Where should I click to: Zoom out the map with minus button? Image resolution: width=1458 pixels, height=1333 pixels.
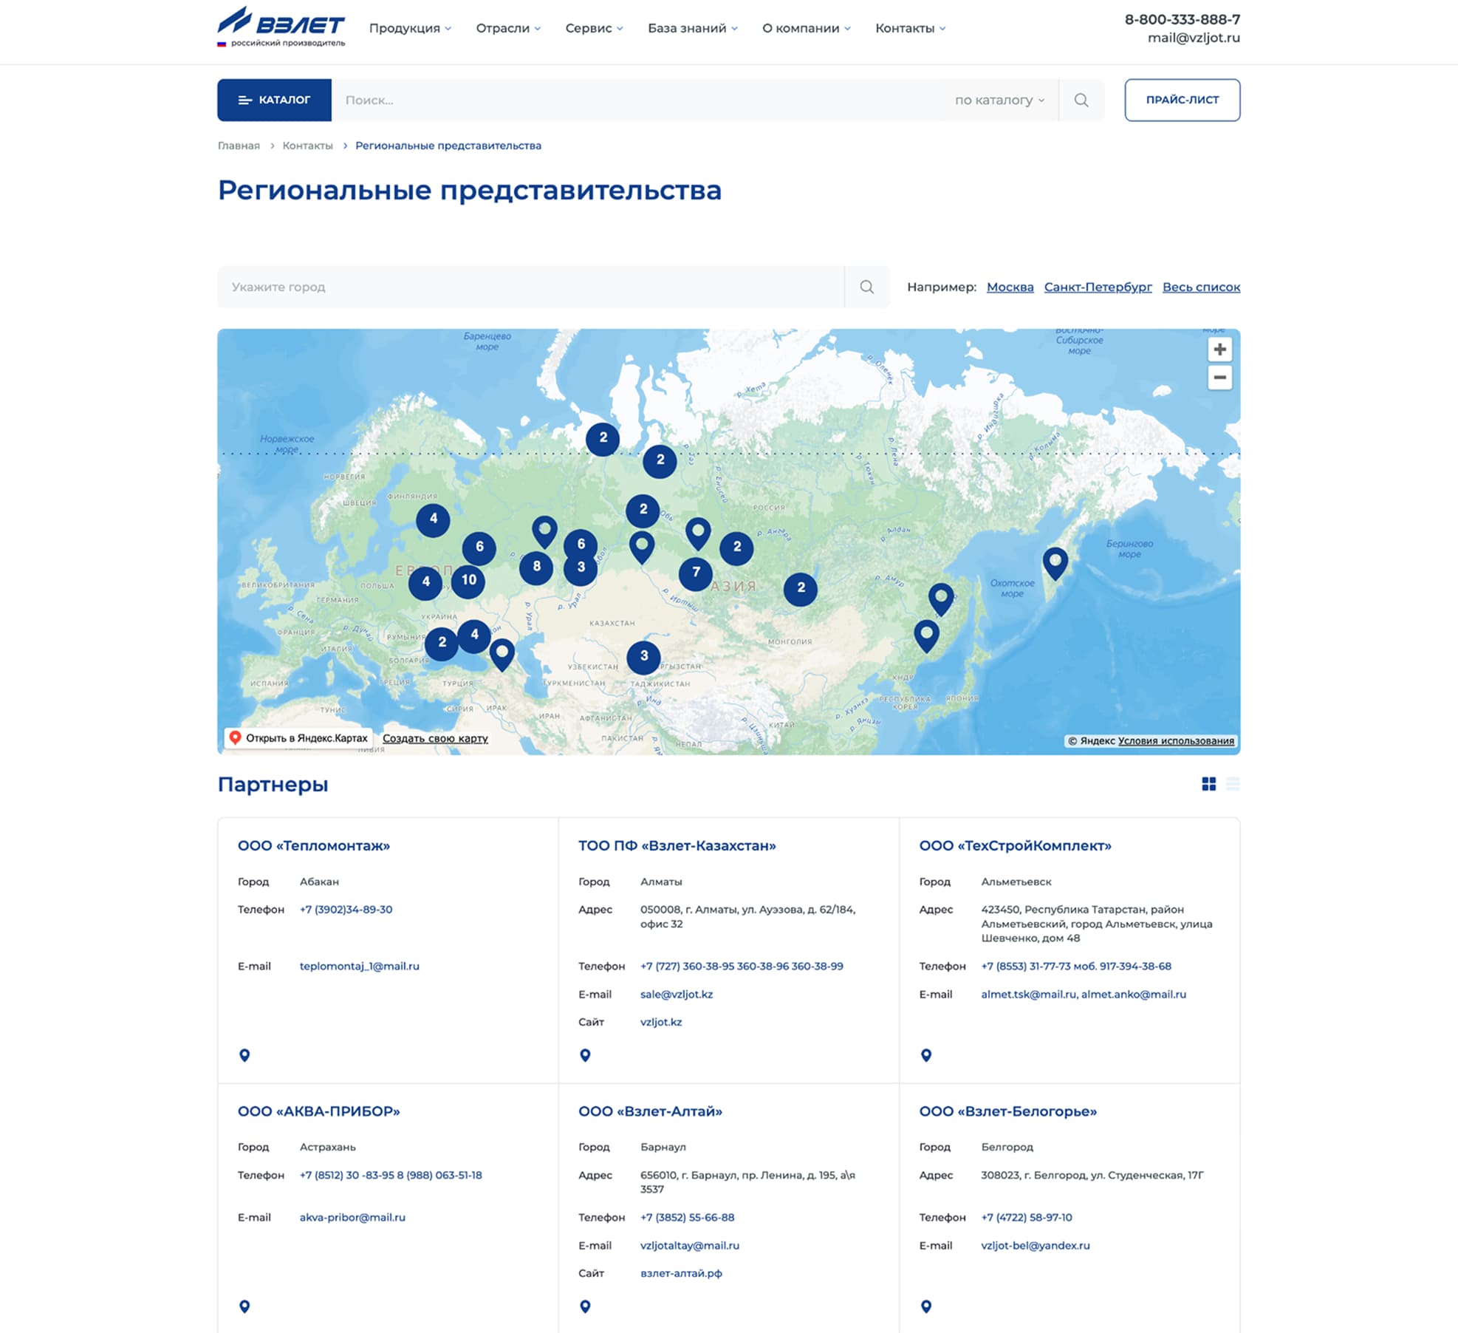coord(1219,378)
